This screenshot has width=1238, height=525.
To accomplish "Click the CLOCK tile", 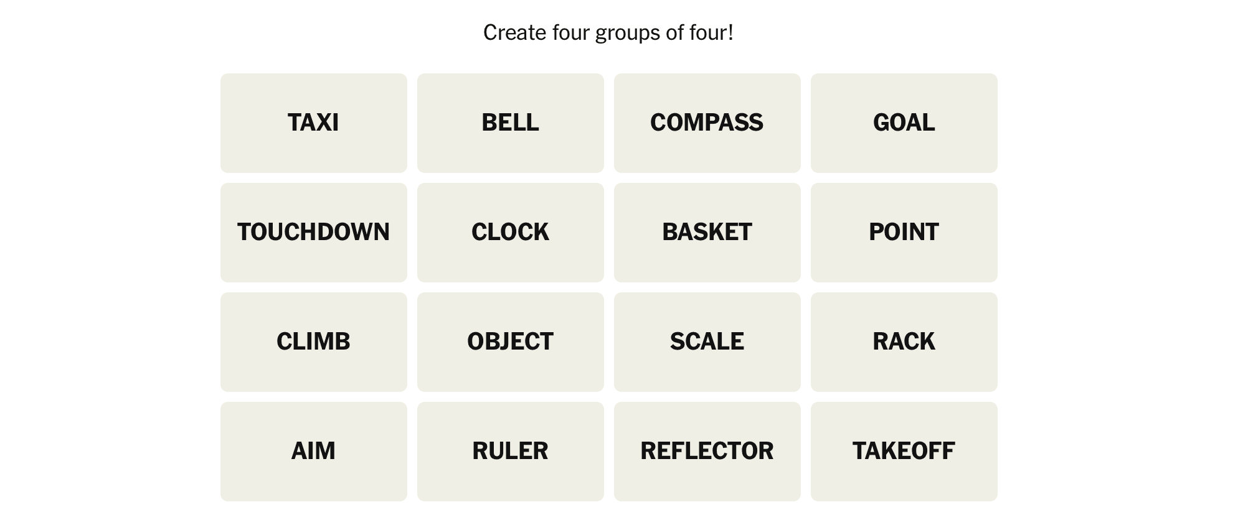I will (x=510, y=233).
